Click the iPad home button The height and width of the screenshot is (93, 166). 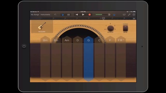coord(24,47)
